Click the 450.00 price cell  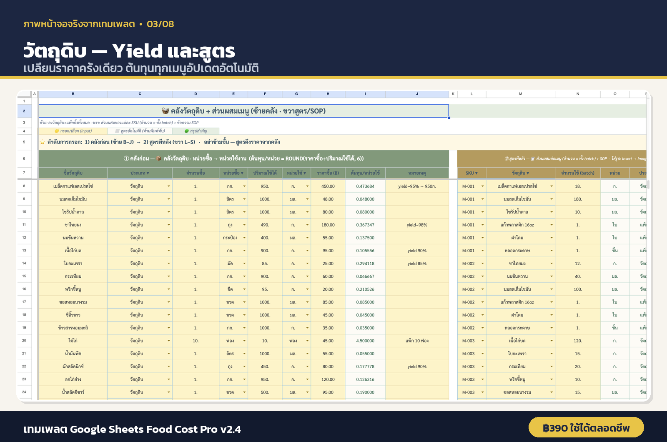pos(328,186)
